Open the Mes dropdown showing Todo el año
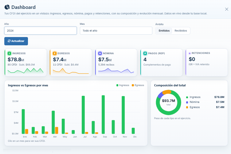231x154 pixels. (116, 31)
